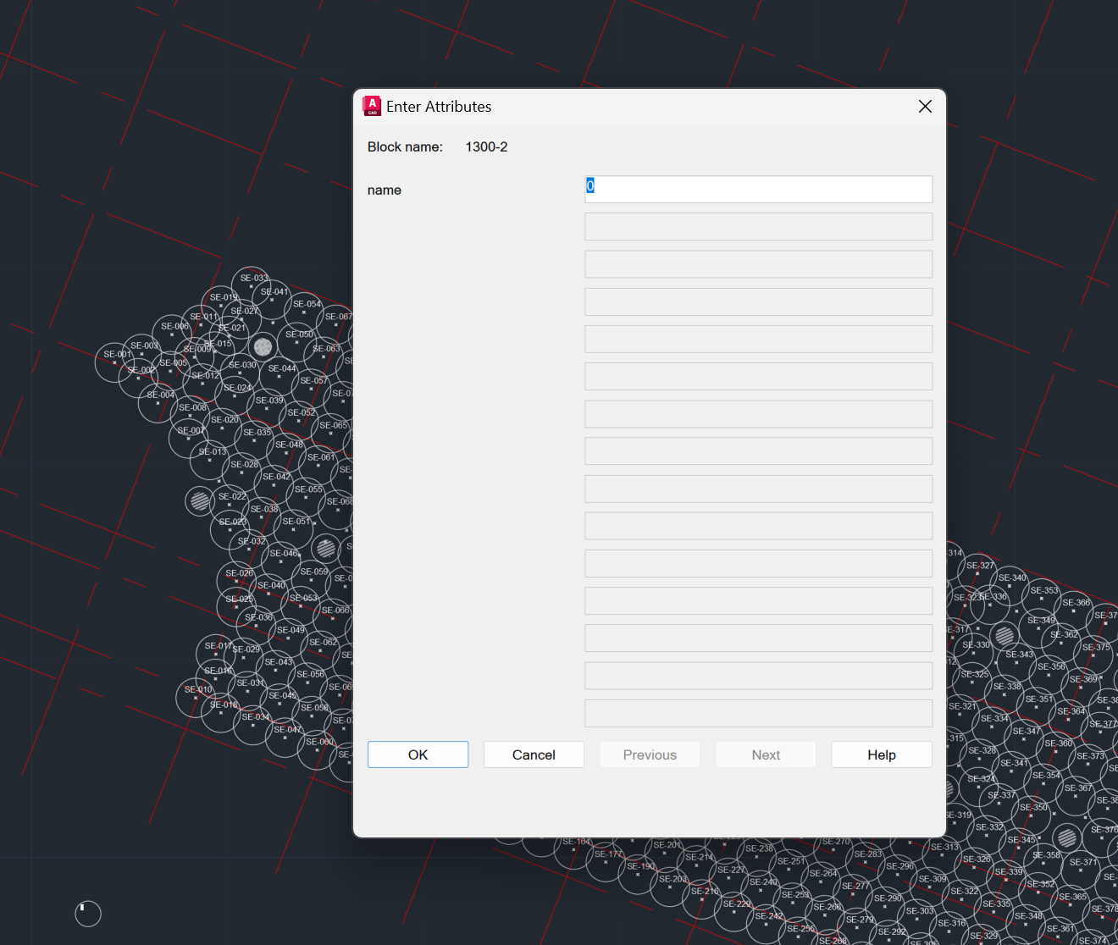Select the name field containing 0
The height and width of the screenshot is (945, 1118).
[757, 189]
